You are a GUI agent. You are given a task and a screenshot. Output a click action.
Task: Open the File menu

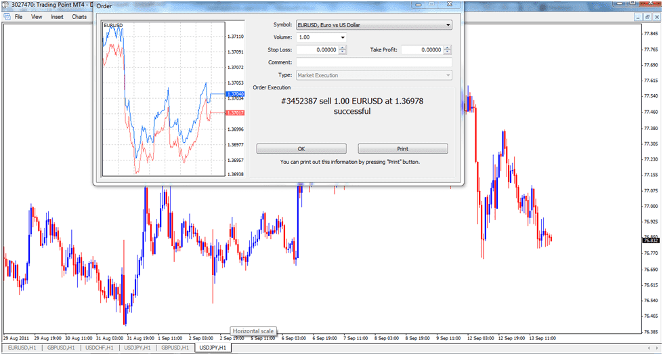[19, 17]
